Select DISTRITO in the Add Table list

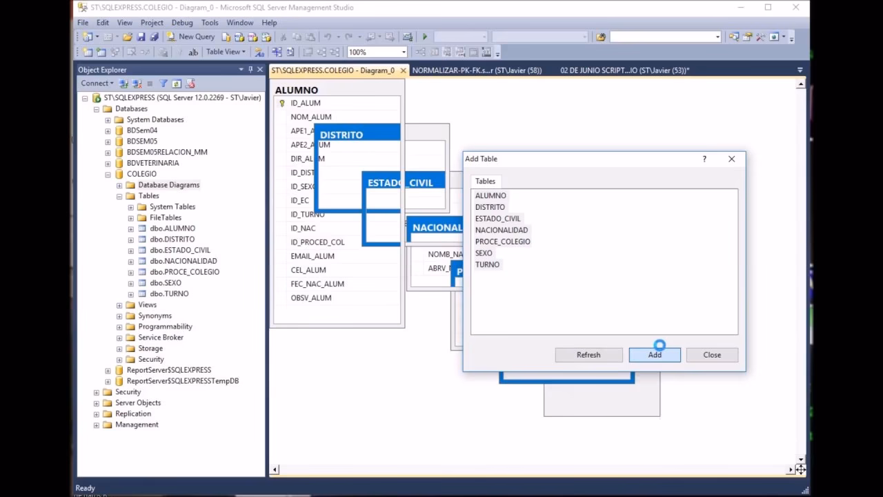click(x=490, y=207)
